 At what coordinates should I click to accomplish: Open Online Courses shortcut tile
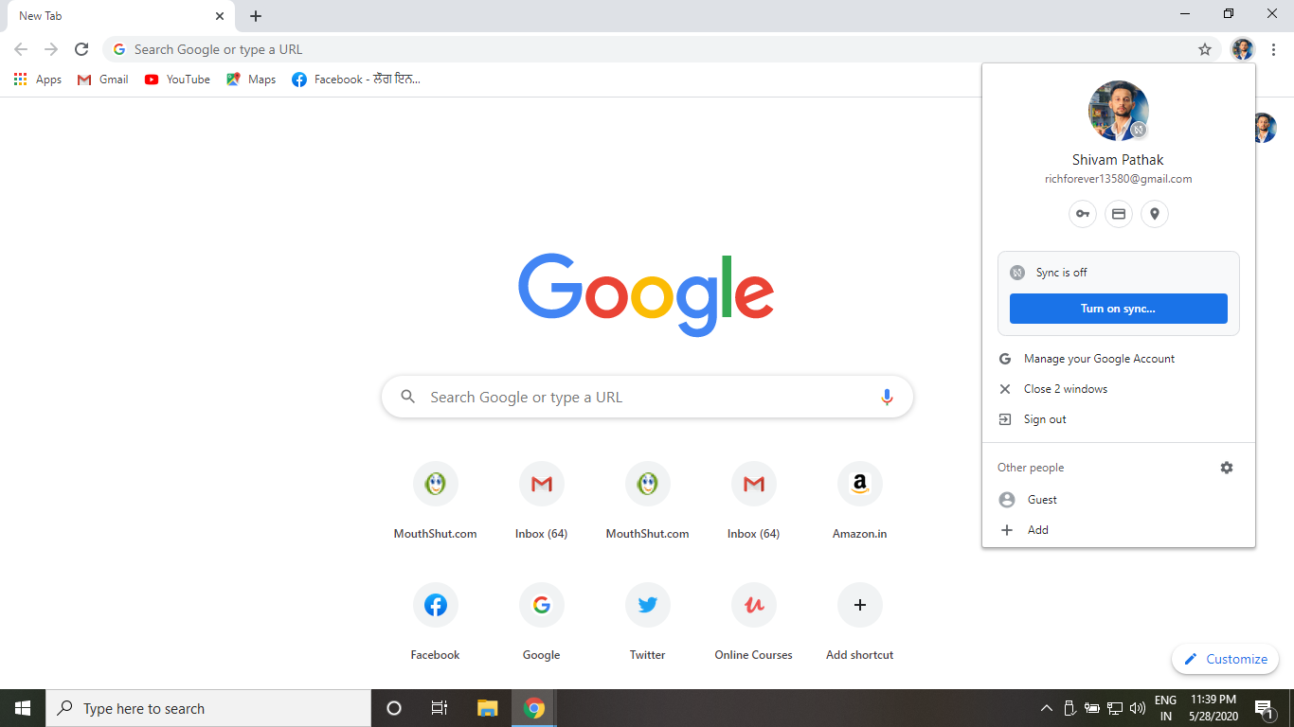754,622
